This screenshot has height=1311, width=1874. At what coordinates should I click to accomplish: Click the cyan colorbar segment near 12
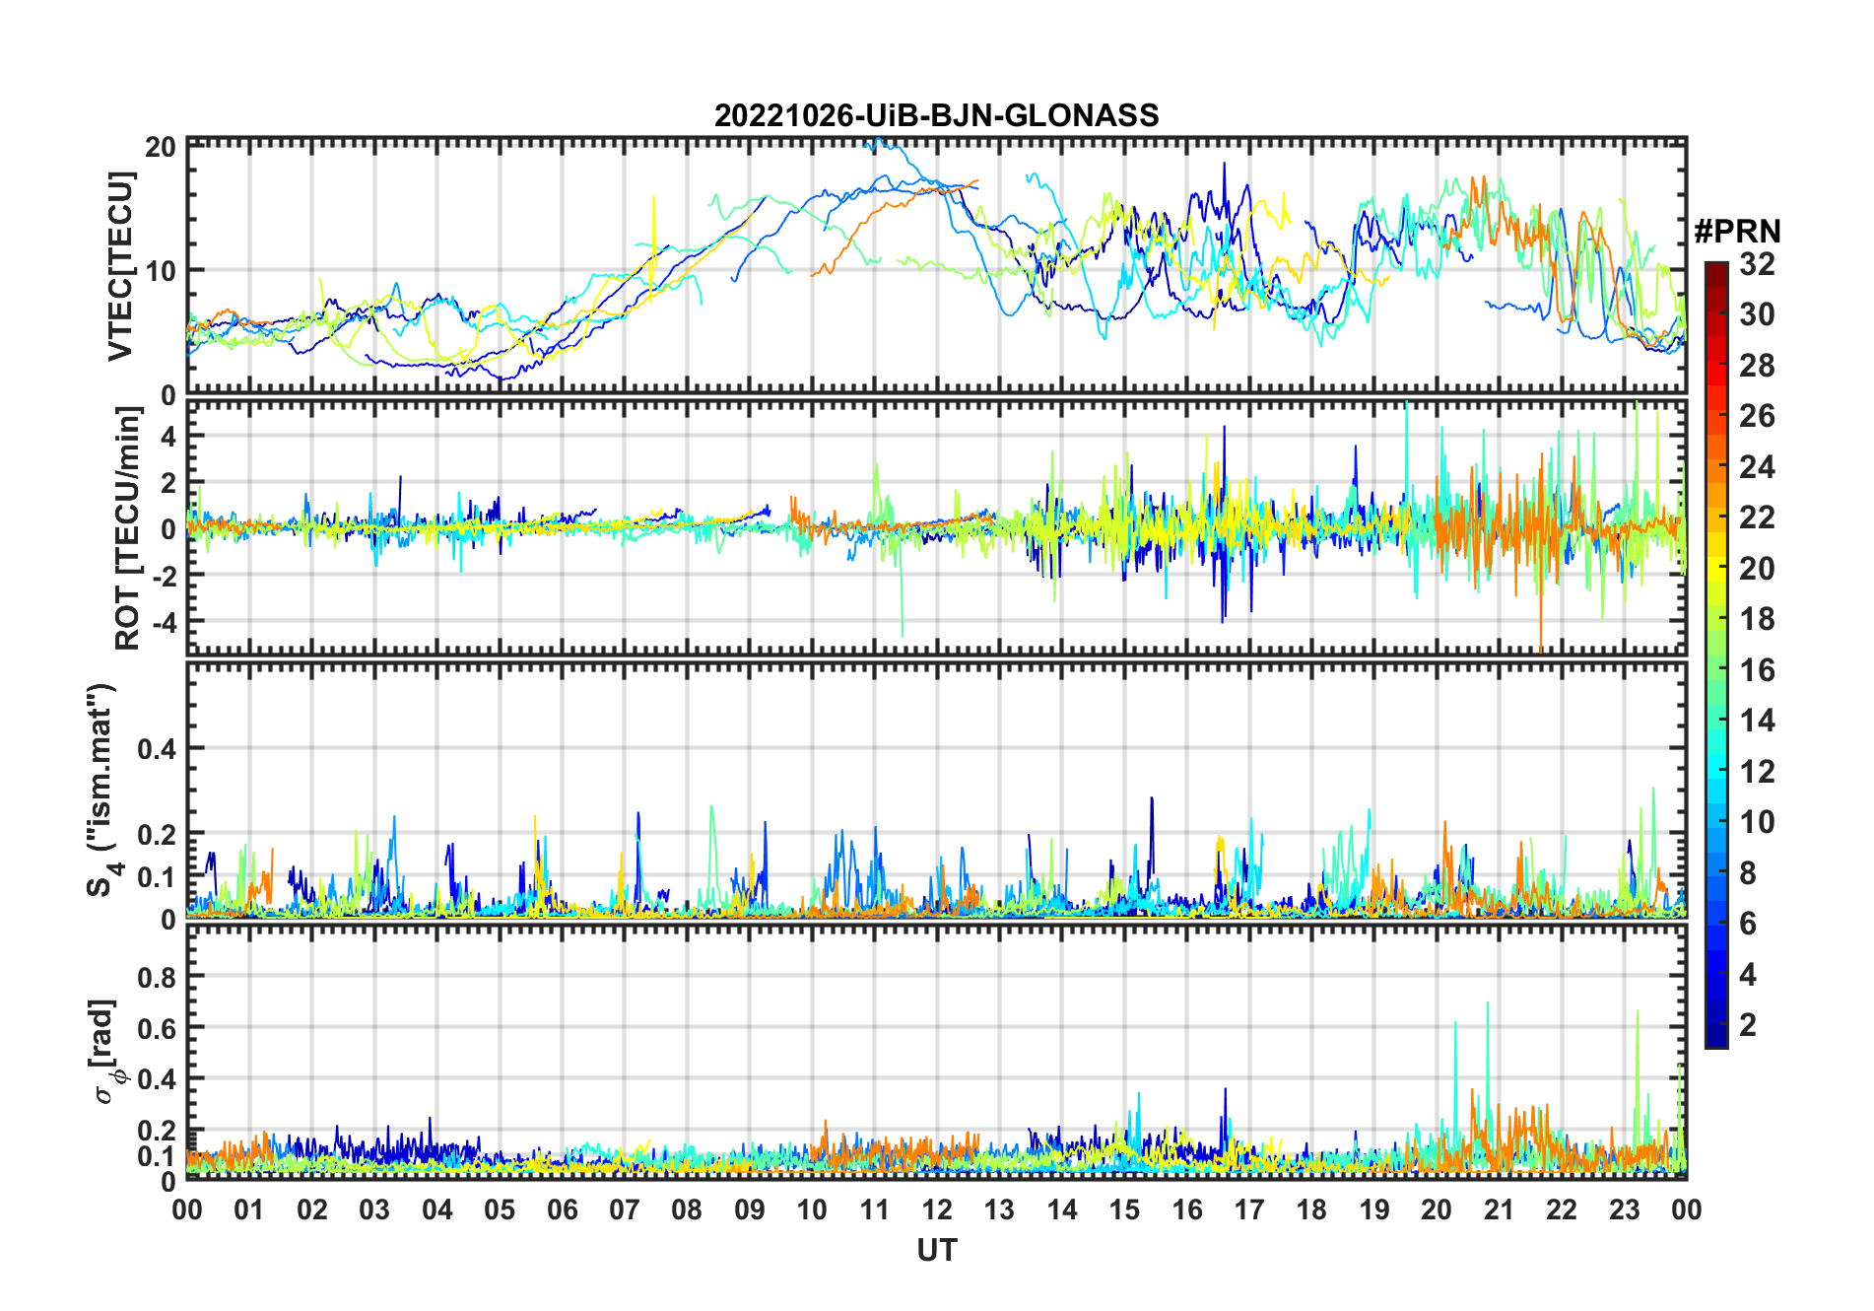(x=1716, y=772)
